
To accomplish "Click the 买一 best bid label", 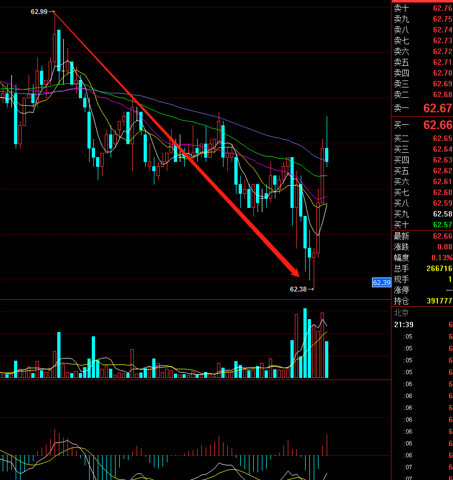I will tap(401, 125).
